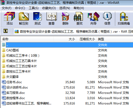This screenshot has height=108, width=133.
Task: Click 文件夹 type cell of CAD图纸 row
Action: (x=103, y=50)
